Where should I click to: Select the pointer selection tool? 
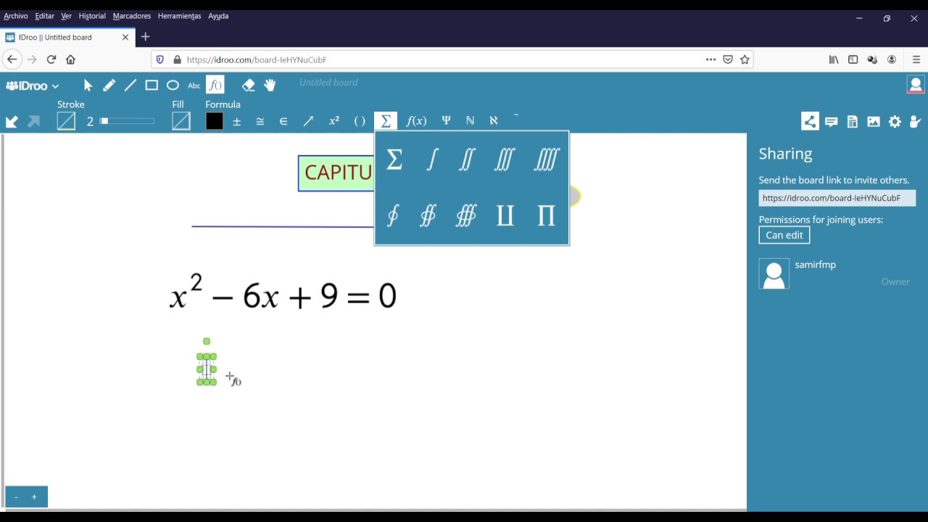click(88, 86)
